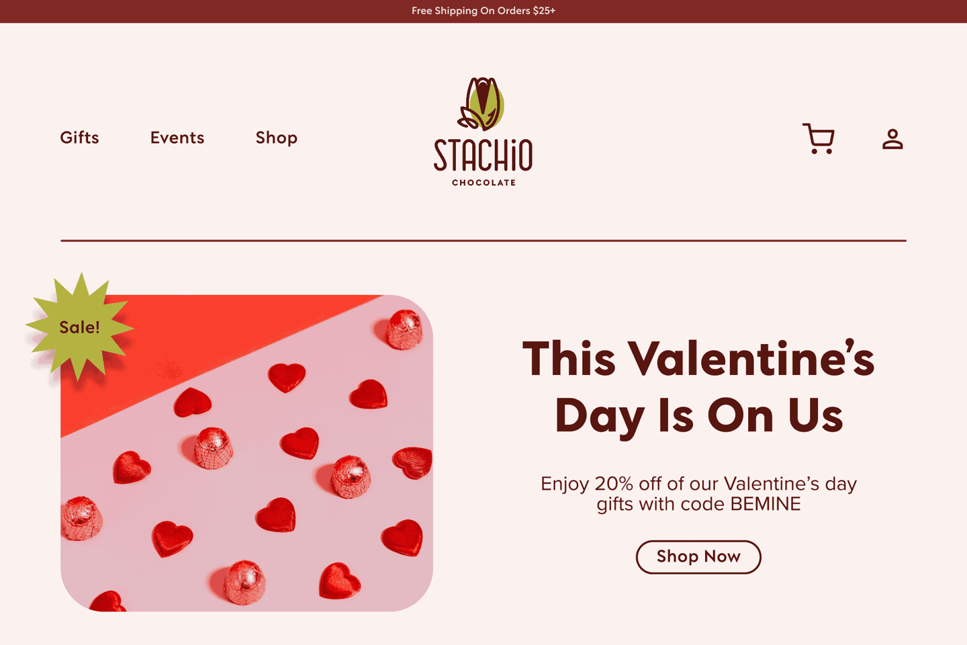The image size is (967, 645).
Task: Click the BEMINE promo code
Action: [766, 504]
